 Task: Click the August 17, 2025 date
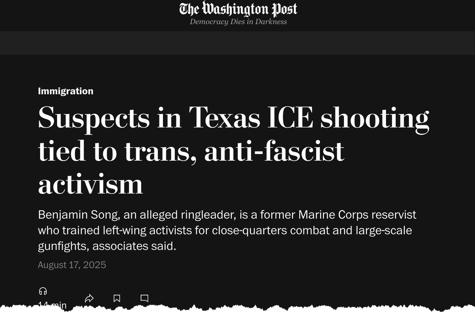tap(72, 265)
